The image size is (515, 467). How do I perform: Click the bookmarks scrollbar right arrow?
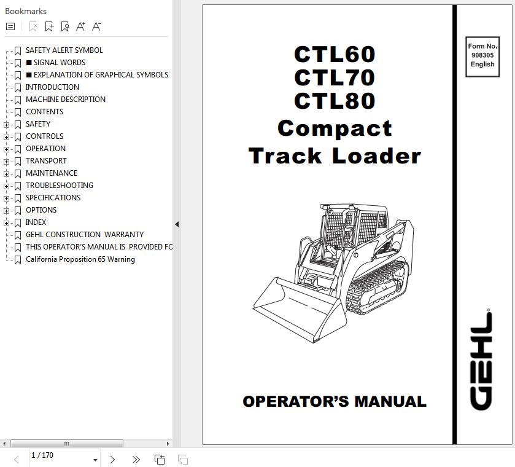tap(168, 444)
